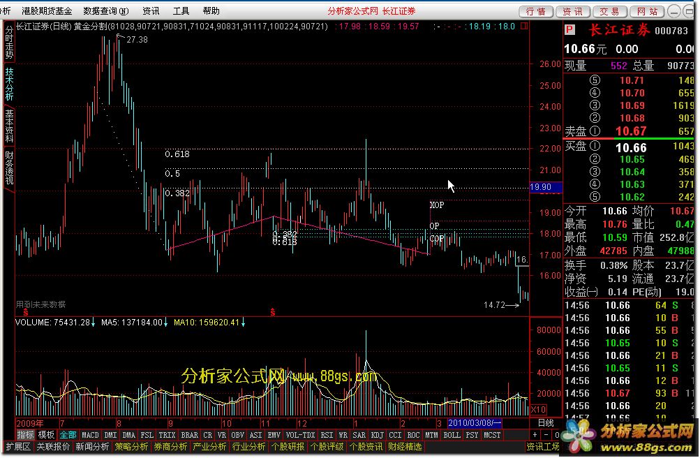Click sell level ② circle icon at 10.68
Screen dimensions: 700x458
click(595, 118)
